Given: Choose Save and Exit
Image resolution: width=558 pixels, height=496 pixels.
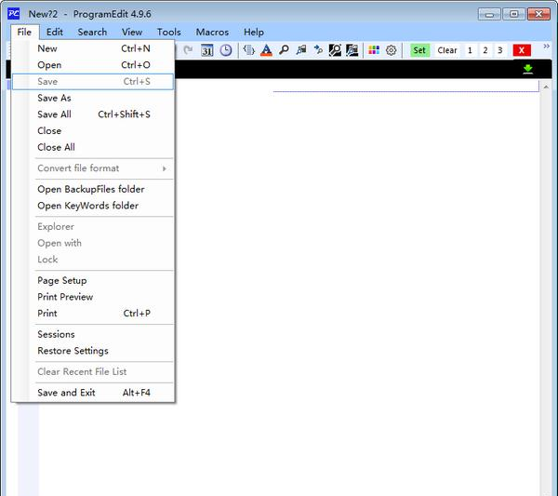Looking at the screenshot, I should (93, 393).
